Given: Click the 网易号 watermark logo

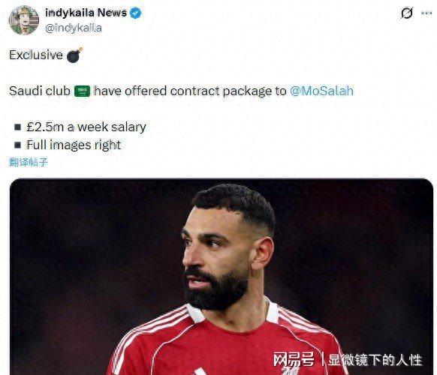Looking at the screenshot, I should [x=294, y=359].
